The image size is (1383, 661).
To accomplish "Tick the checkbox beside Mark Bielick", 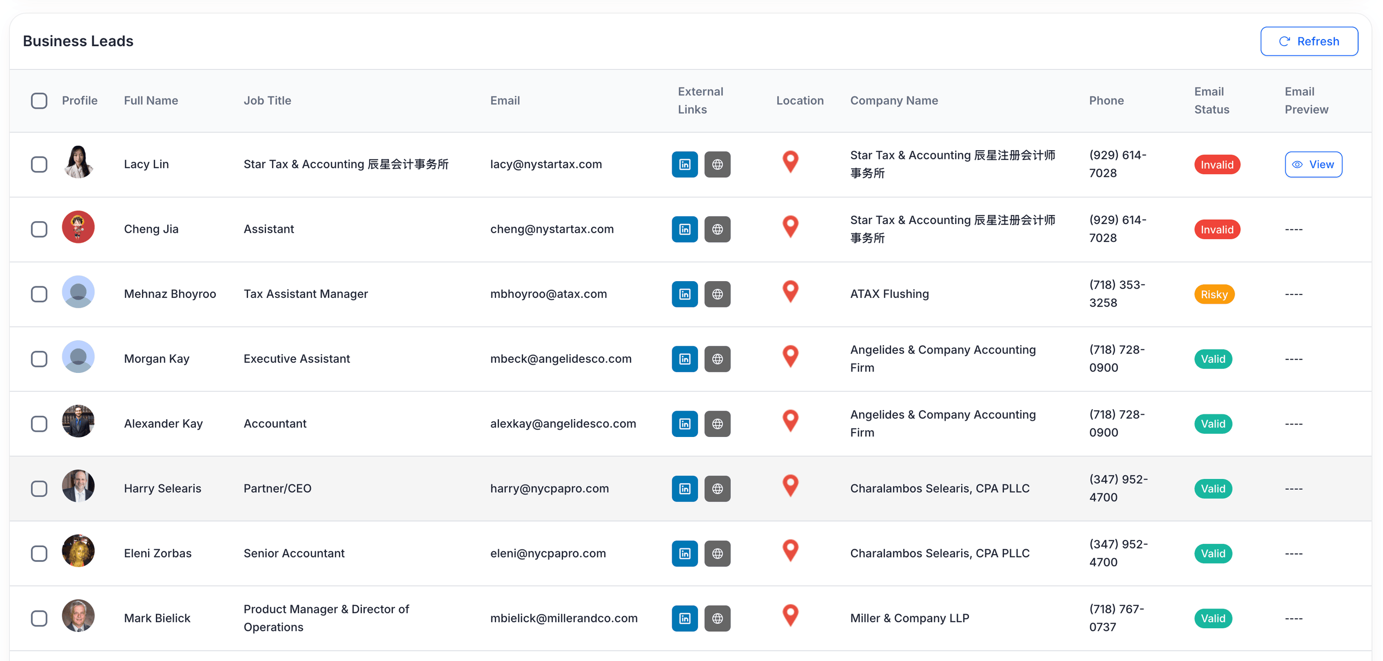I will (x=39, y=618).
